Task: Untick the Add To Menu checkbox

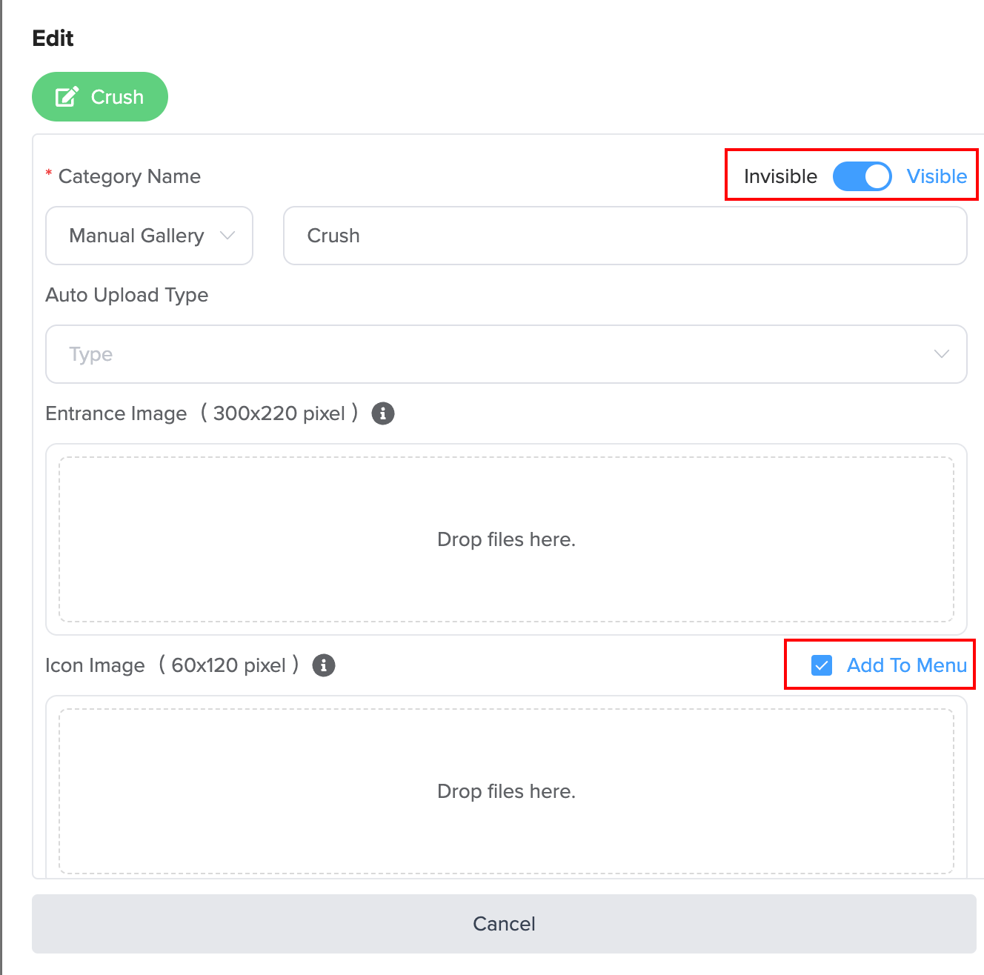Action: 822,665
